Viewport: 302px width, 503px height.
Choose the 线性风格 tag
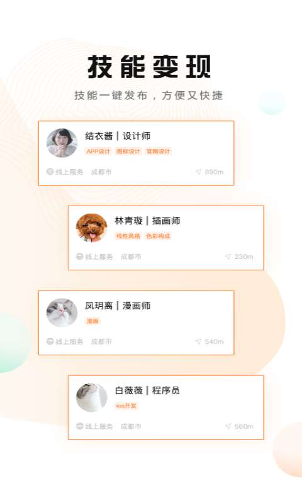pos(128,236)
